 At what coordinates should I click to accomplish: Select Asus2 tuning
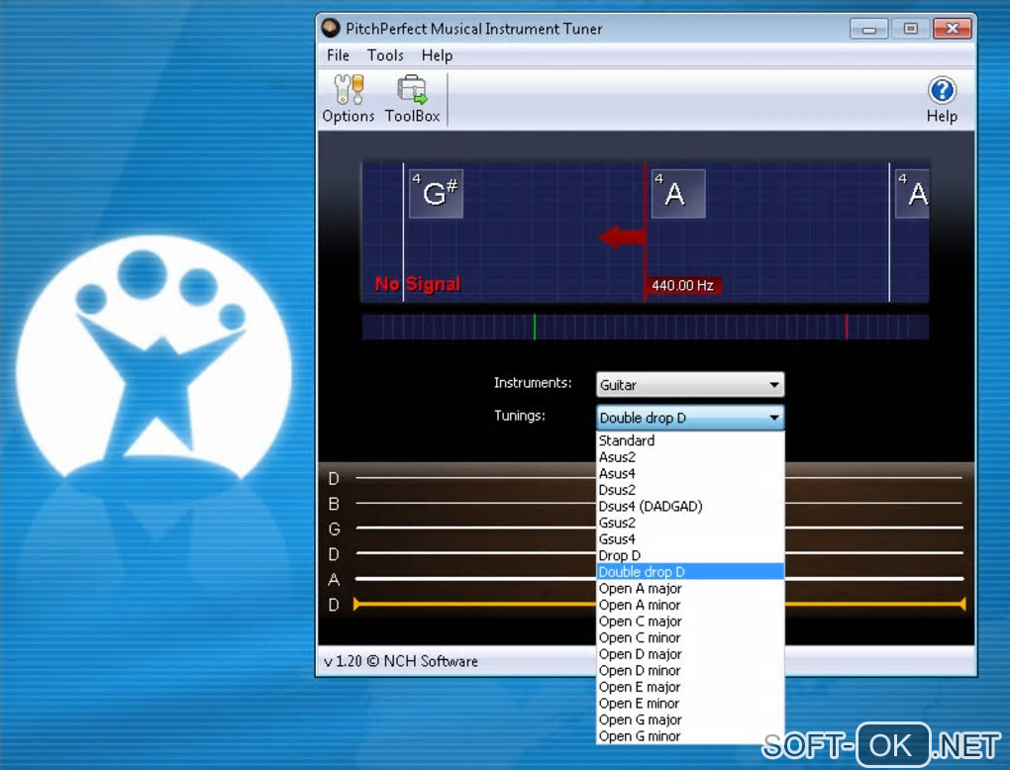coord(690,457)
